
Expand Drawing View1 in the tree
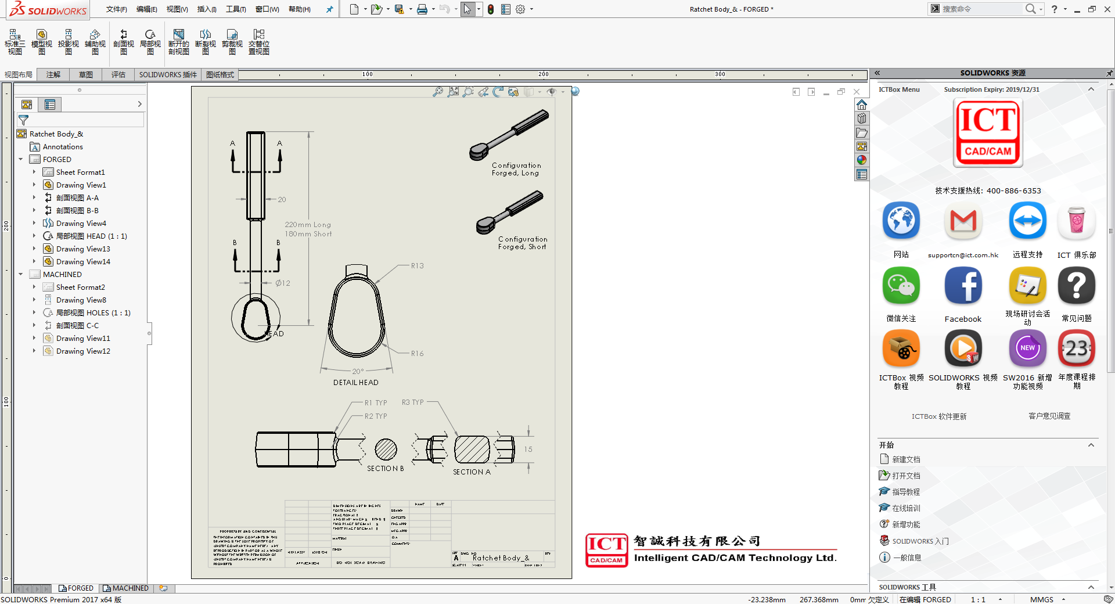pos(34,185)
